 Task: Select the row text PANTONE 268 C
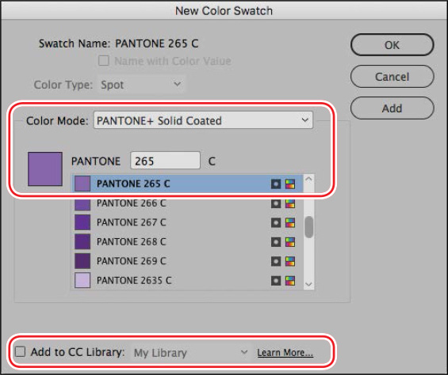(x=132, y=241)
